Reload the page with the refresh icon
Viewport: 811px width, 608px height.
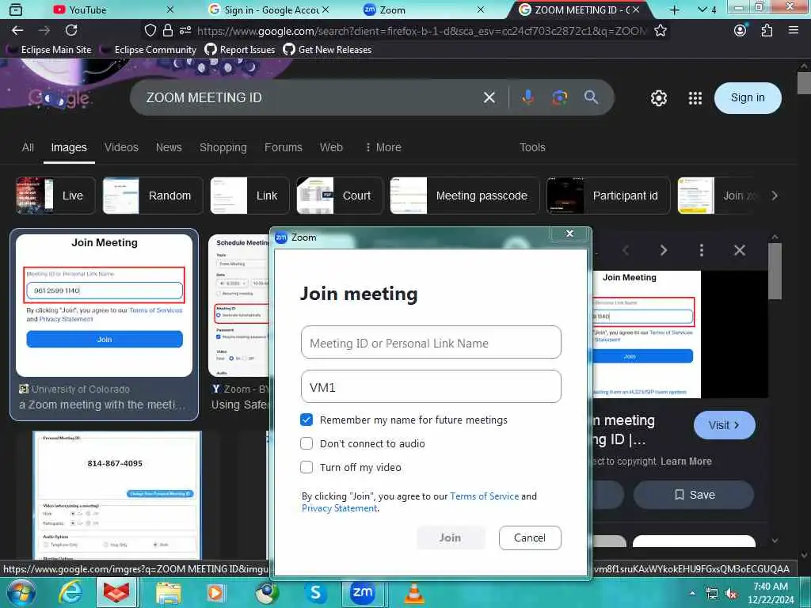tap(71, 31)
